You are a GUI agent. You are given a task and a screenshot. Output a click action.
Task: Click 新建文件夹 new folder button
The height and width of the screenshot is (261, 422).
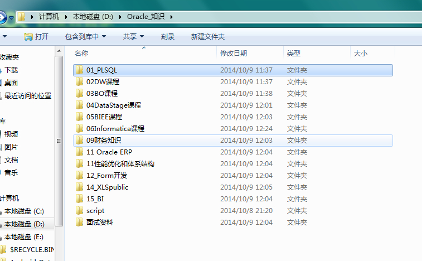[208, 37]
